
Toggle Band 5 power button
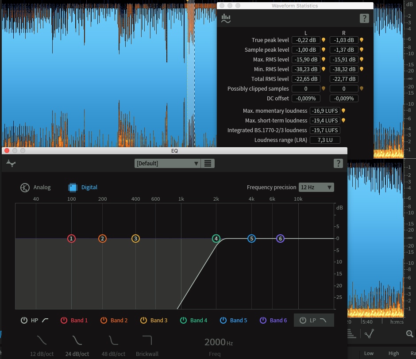pos(223,320)
